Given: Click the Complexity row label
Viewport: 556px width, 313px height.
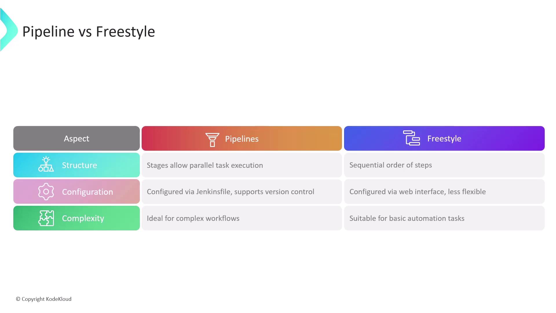Looking at the screenshot, I should click(x=83, y=218).
